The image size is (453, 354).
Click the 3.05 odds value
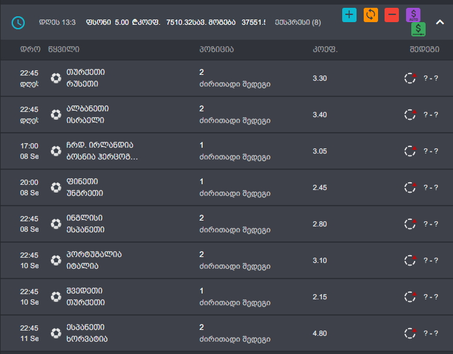point(319,151)
